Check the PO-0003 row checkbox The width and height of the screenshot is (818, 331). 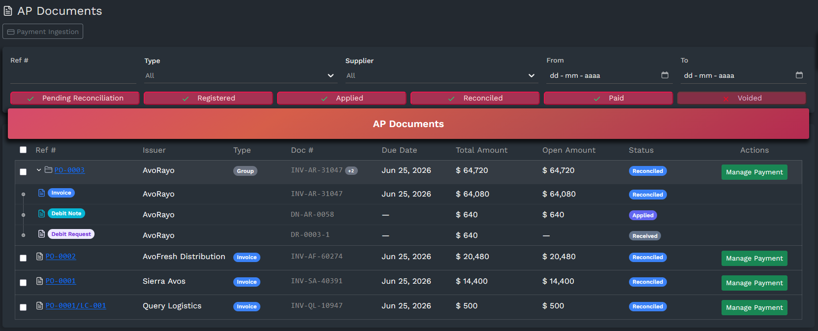click(23, 172)
